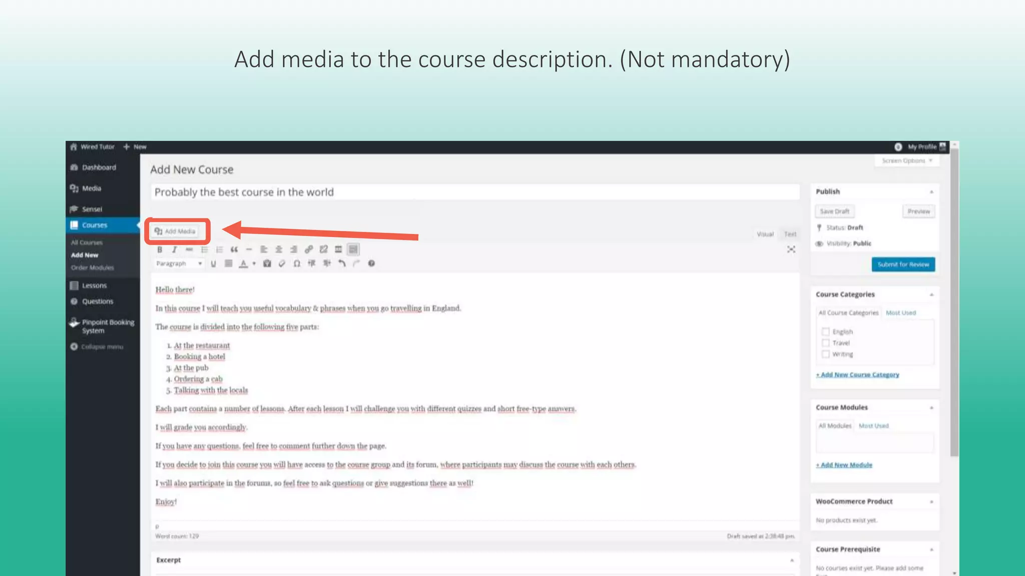Screen dimensions: 1025x576
Task: Insert a bulleted list
Action: [204, 249]
